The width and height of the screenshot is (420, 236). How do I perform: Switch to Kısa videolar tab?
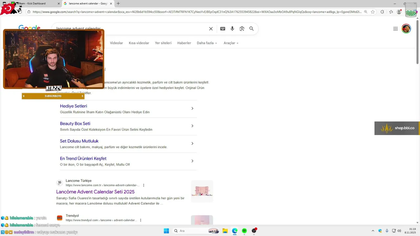point(139,43)
